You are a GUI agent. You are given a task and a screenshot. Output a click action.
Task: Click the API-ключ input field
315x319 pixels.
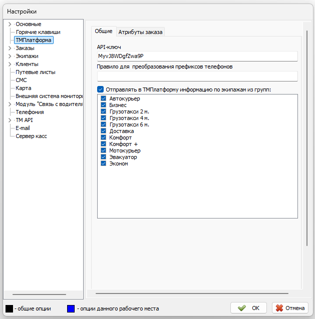[197, 56]
